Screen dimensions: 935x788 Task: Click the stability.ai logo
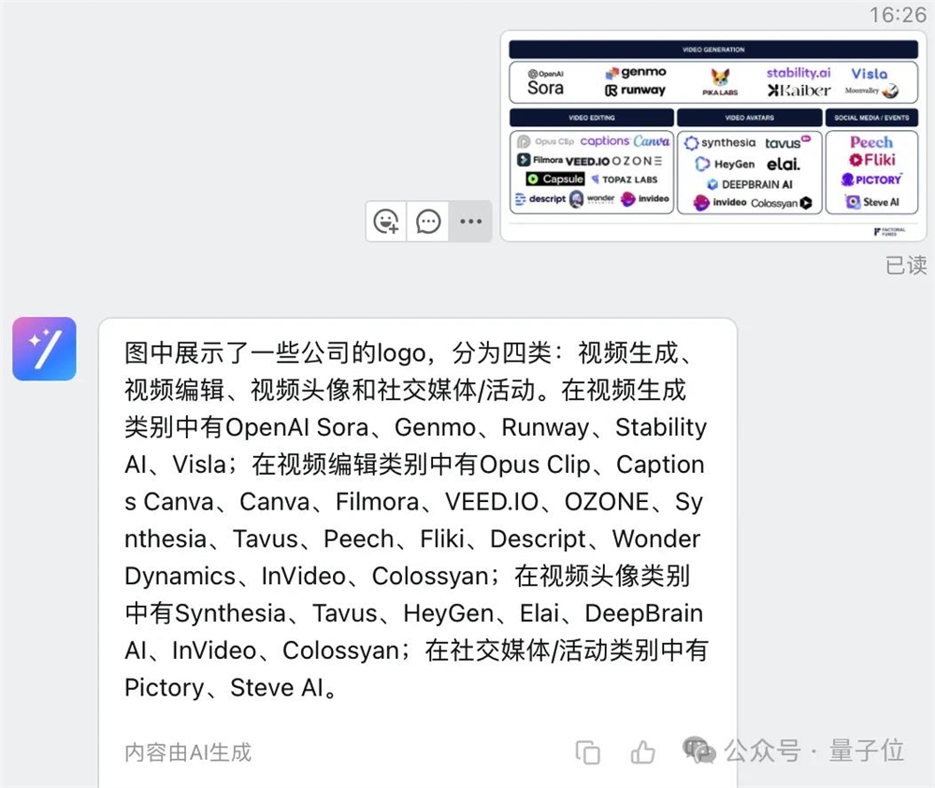click(798, 73)
